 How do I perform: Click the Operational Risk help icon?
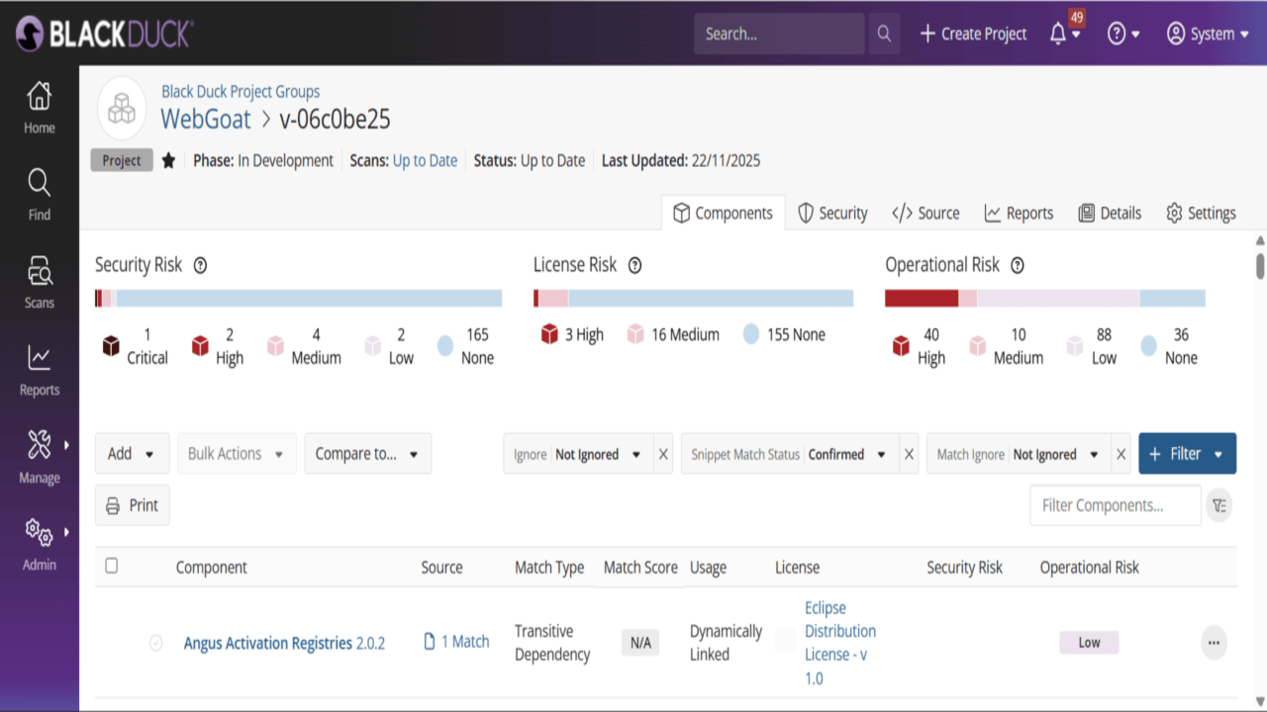[1018, 265]
